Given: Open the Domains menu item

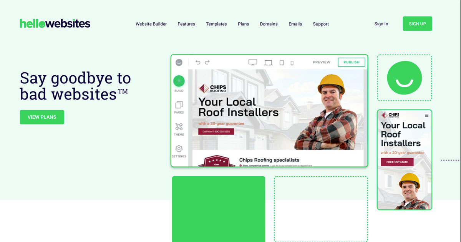Looking at the screenshot, I should pos(269,24).
